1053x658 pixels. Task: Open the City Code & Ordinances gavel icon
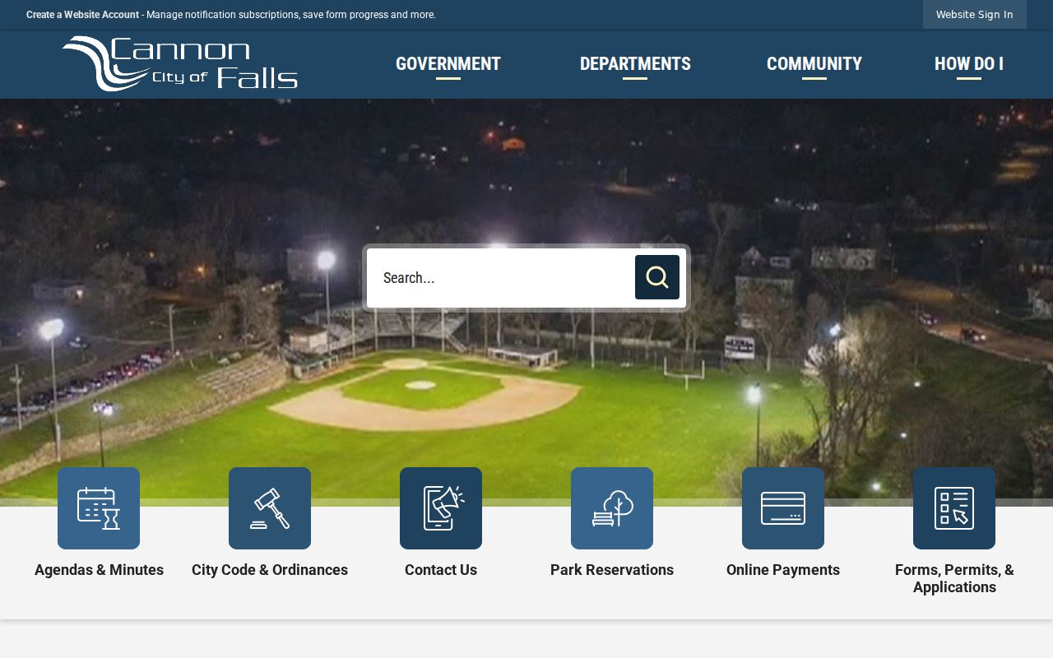[x=270, y=508]
